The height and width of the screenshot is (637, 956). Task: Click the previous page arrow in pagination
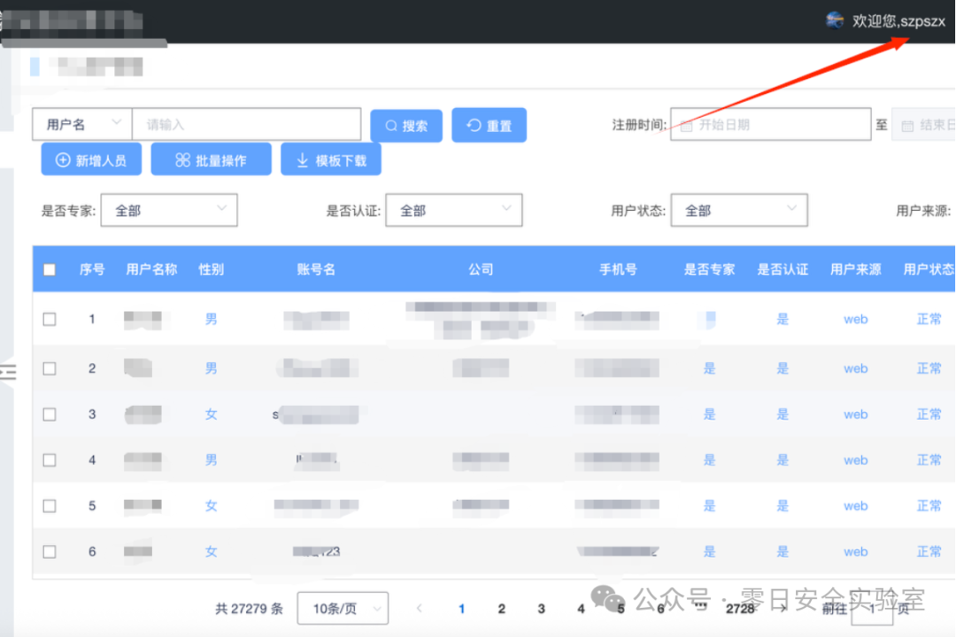[419, 609]
